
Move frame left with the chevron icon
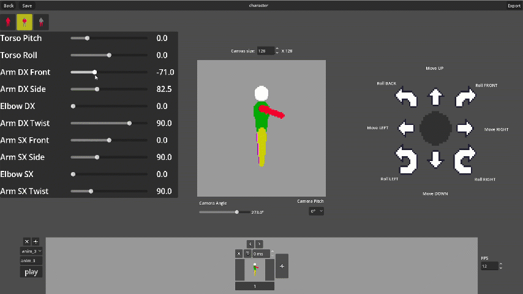(x=250, y=244)
